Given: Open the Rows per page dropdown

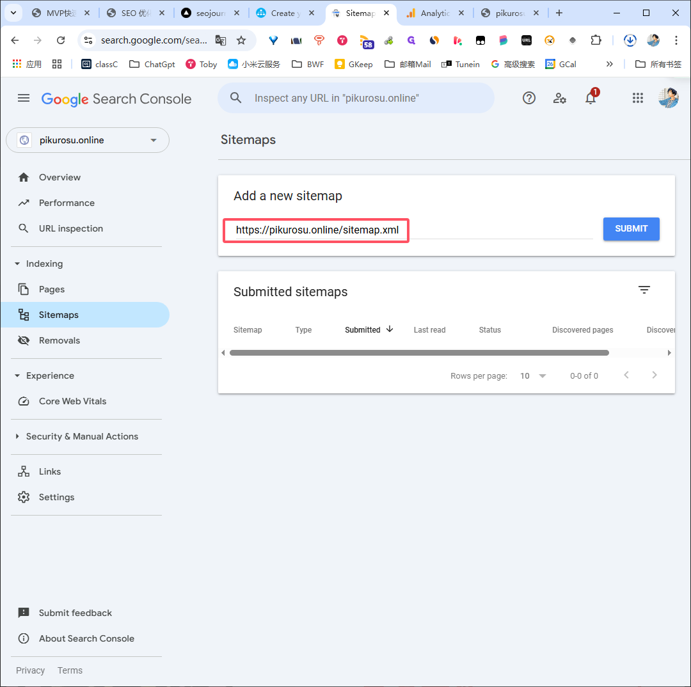Looking at the screenshot, I should (533, 376).
